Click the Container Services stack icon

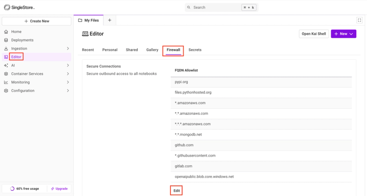[x=6, y=74]
